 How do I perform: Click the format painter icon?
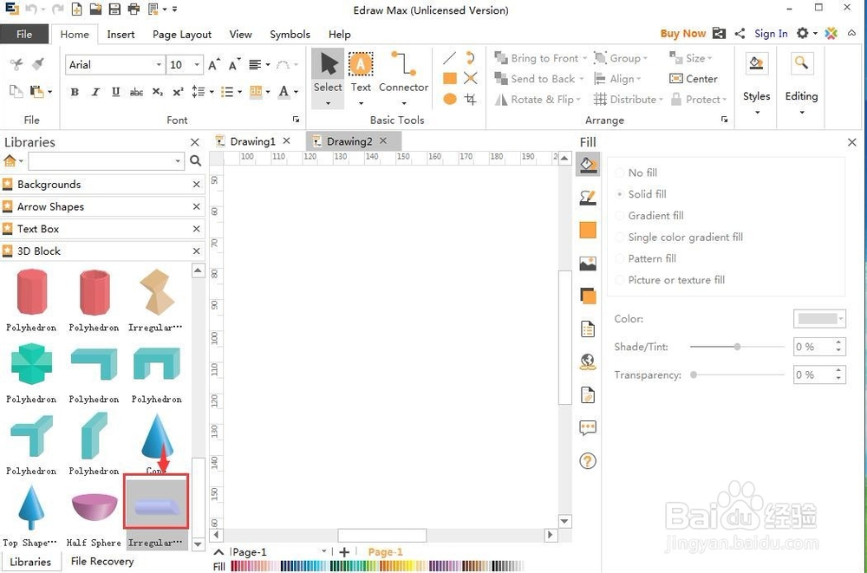37,65
